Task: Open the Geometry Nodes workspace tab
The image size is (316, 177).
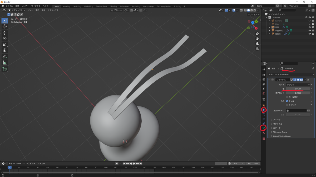Action: point(164,6)
